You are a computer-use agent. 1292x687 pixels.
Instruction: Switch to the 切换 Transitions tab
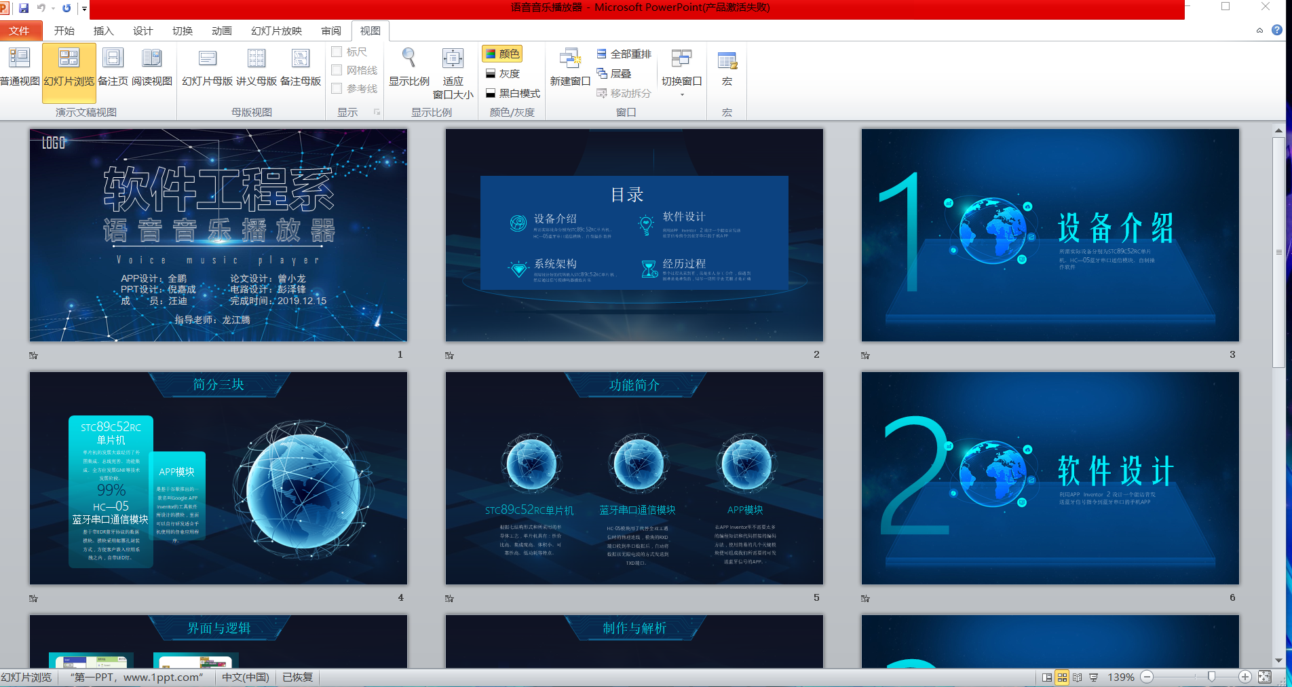pyautogui.click(x=183, y=31)
